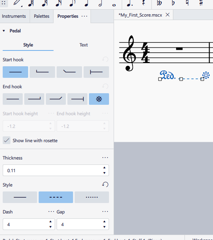Image resolution: width=213 pixels, height=240 pixels.
Task: Reset the line Style to default
Action: tap(105, 185)
